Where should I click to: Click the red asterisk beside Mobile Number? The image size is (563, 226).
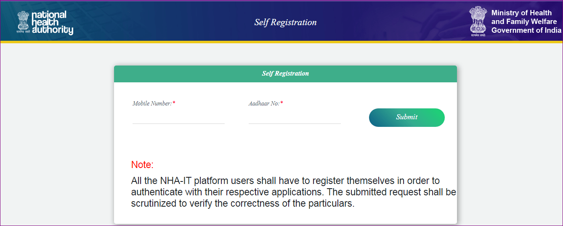click(174, 103)
